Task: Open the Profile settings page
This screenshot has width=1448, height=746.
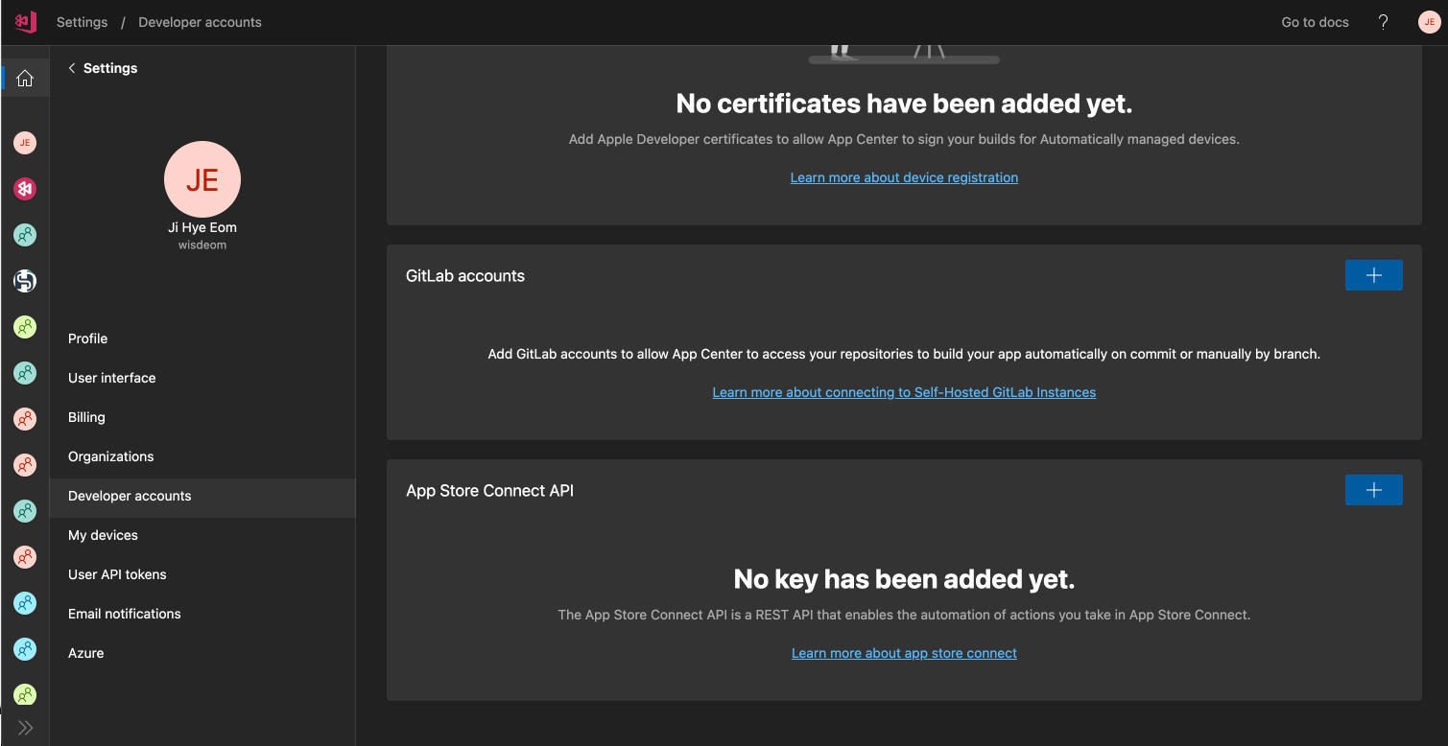Action: (x=202, y=338)
